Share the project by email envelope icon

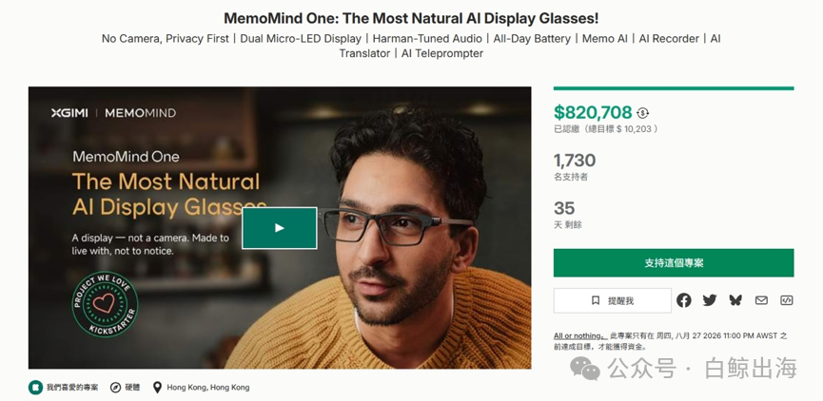tap(761, 300)
